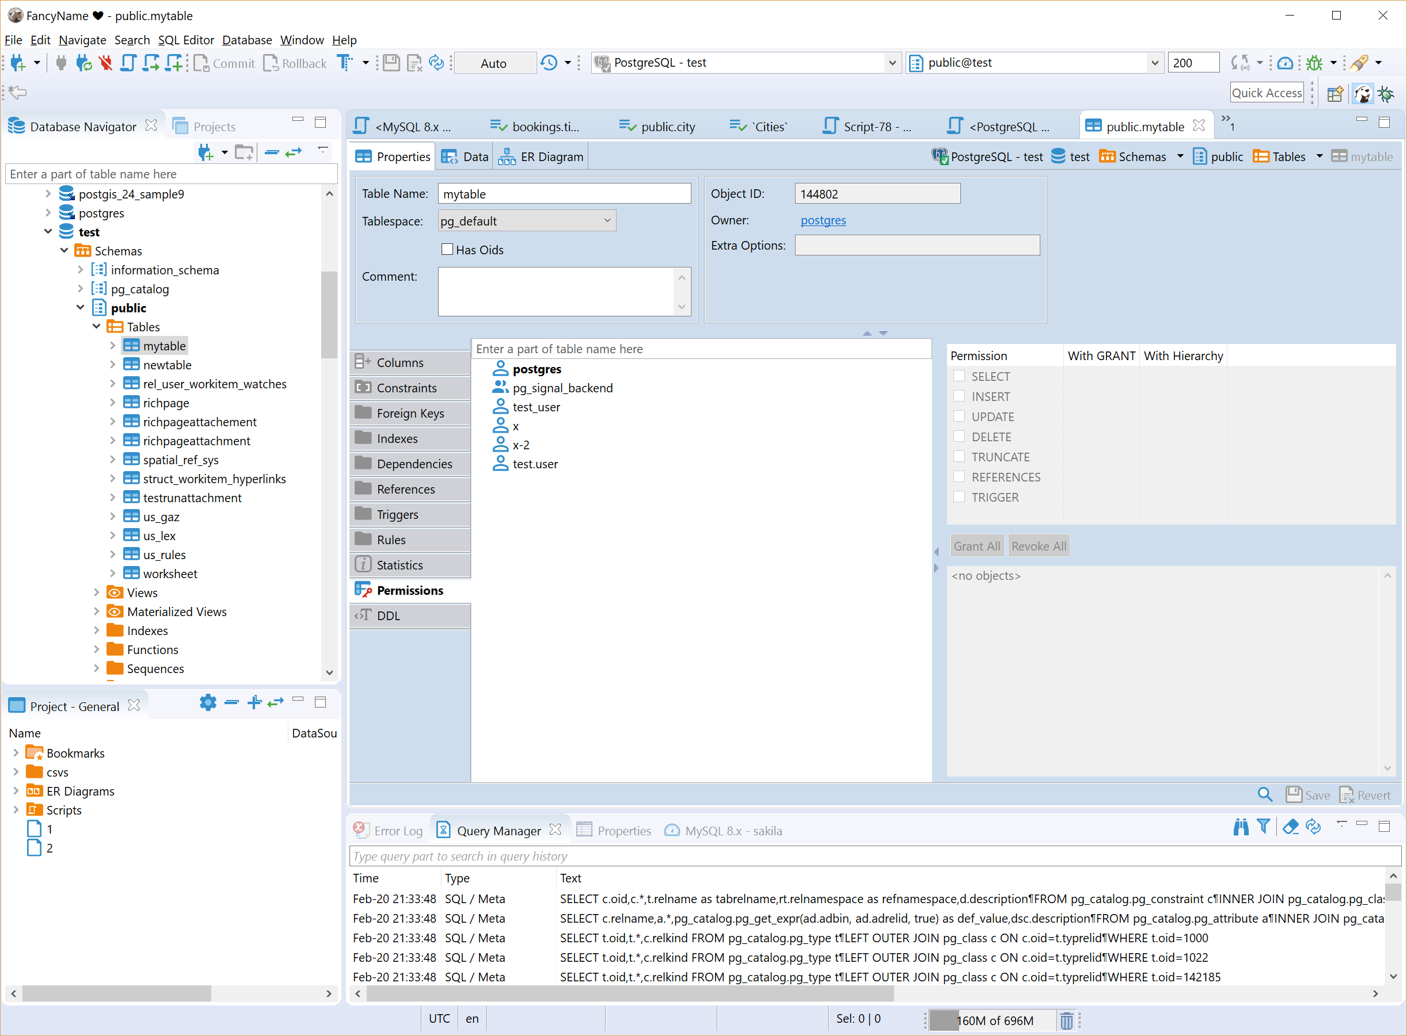Open the SQL Editor menu

pyautogui.click(x=186, y=40)
